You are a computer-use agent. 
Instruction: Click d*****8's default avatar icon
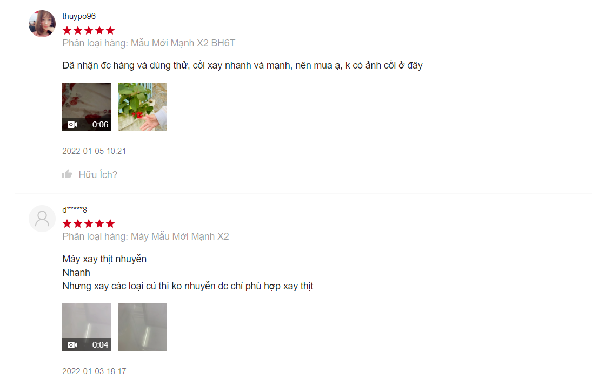[42, 219]
